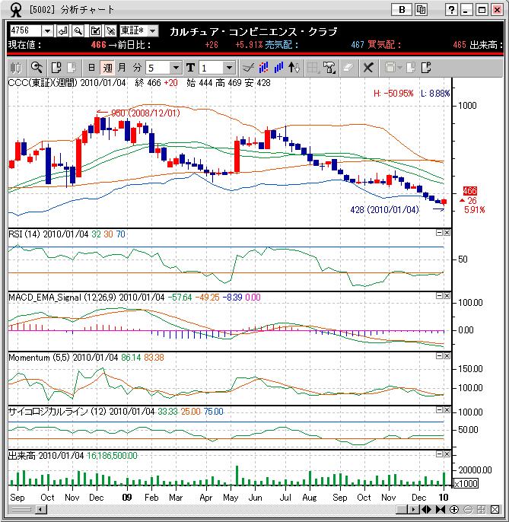
Task: Click the left scroll arrow of horizontal scrollbar
Action: 41,509
